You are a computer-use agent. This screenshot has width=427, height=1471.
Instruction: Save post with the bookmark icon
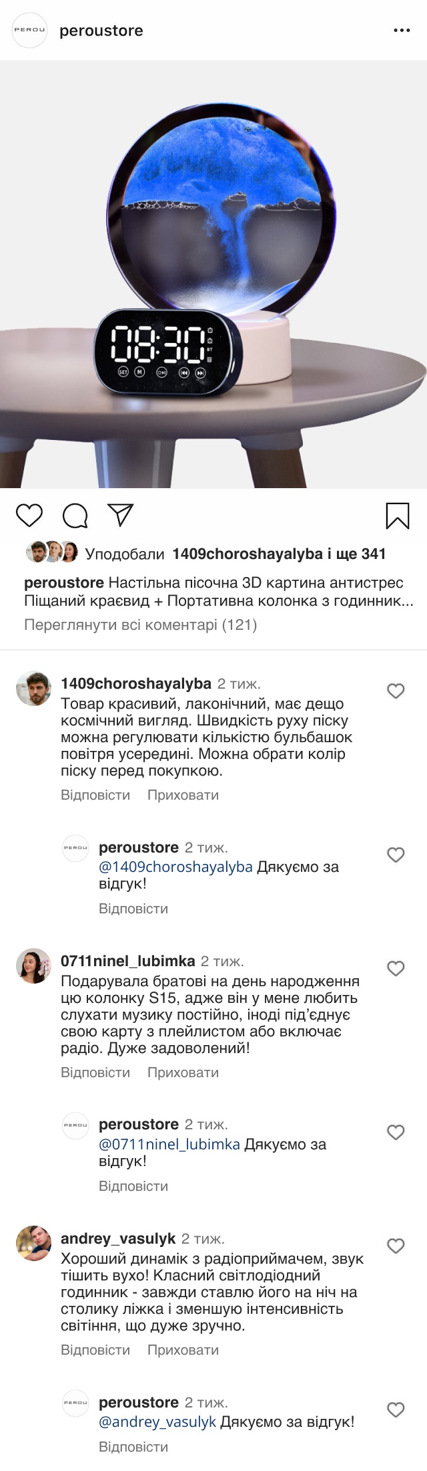[397, 516]
